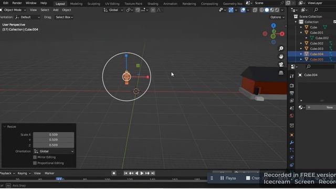Image resolution: width=336 pixels, height=189 pixels.
Task: Toggle viewport overlays display
Action: tap(243, 10)
